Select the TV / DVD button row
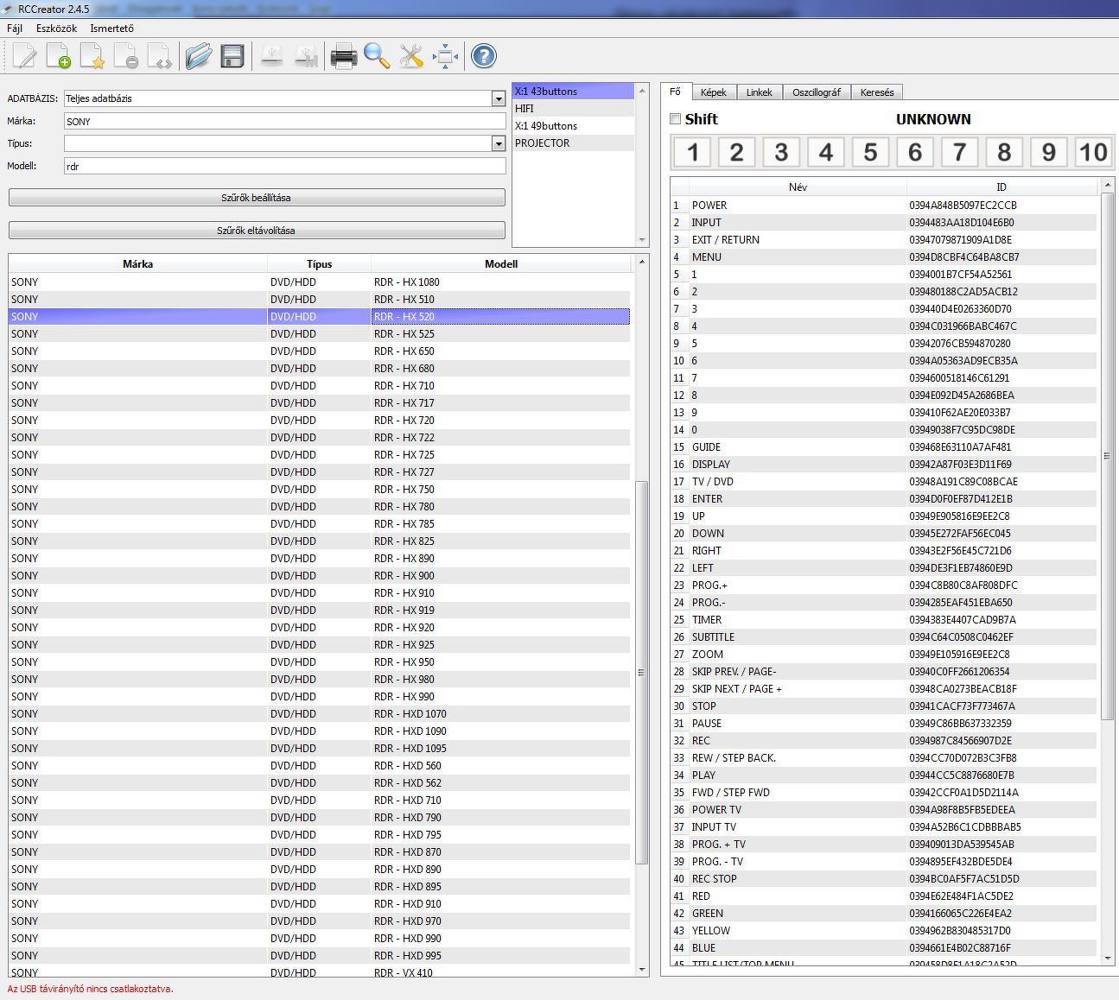Image resolution: width=1119 pixels, height=1000 pixels. (x=884, y=482)
